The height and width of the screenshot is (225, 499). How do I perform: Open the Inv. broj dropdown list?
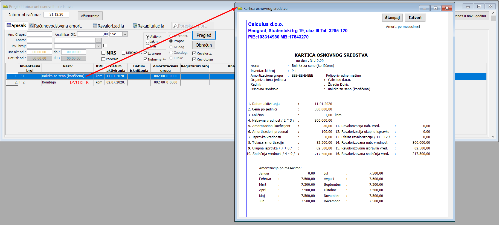click(98, 46)
